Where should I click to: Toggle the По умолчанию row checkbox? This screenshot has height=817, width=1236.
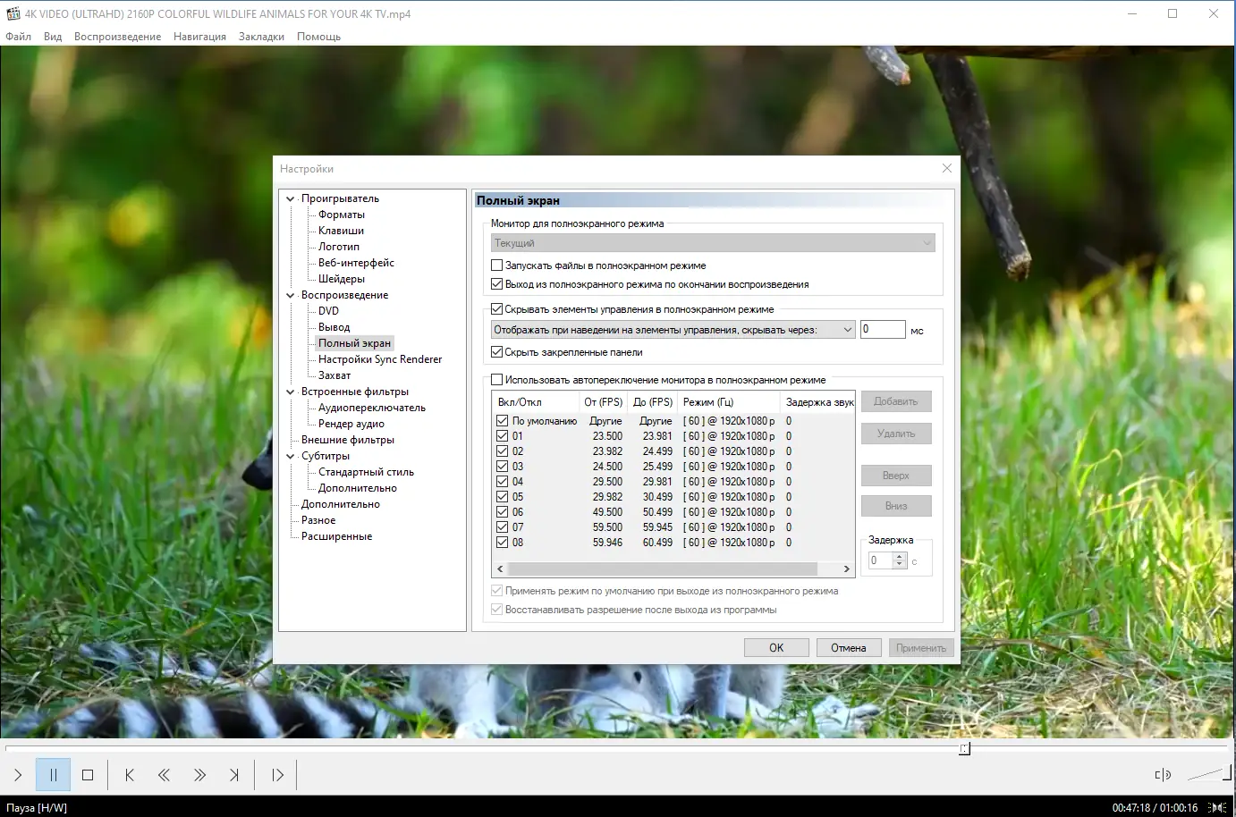pos(503,421)
